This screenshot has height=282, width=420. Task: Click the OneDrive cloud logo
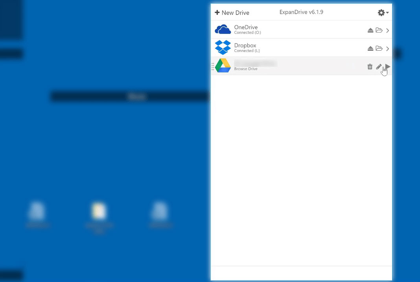[x=223, y=29]
